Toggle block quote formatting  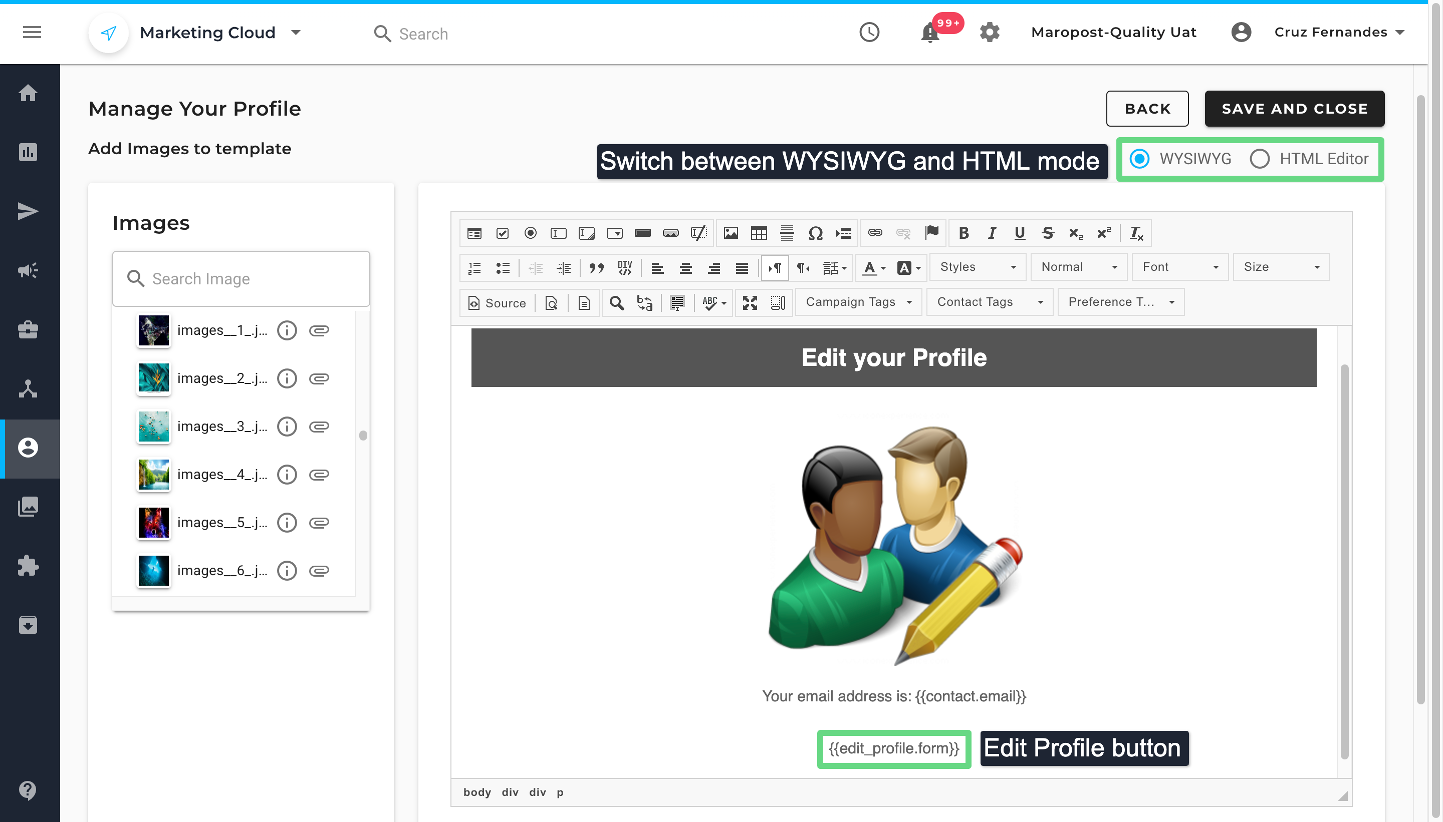click(596, 268)
